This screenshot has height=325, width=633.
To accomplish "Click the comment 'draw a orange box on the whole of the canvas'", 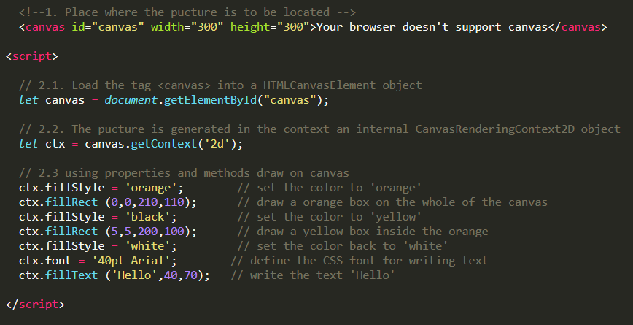I will (392, 202).
